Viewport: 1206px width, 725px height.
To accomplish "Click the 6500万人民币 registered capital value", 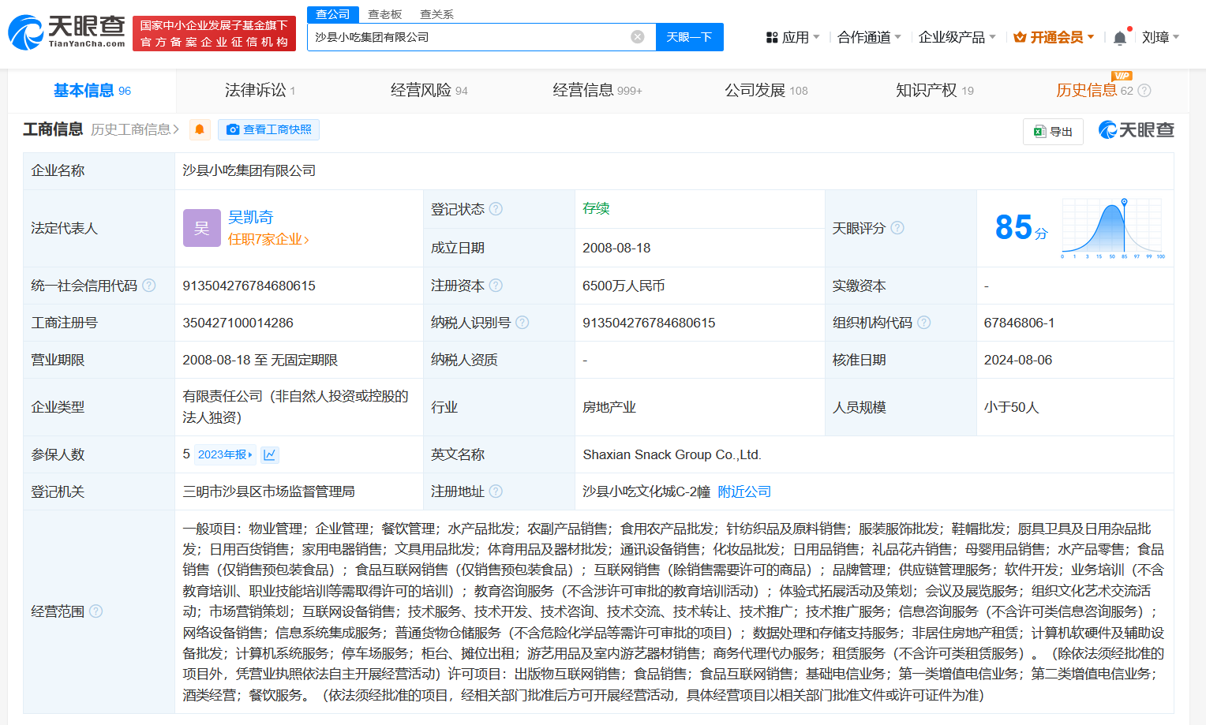I will [624, 286].
